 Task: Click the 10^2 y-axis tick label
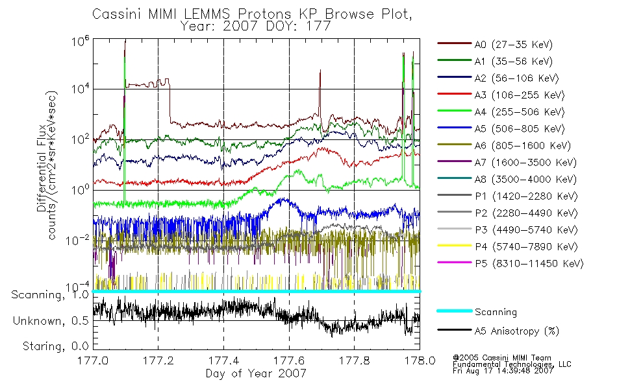click(81, 139)
